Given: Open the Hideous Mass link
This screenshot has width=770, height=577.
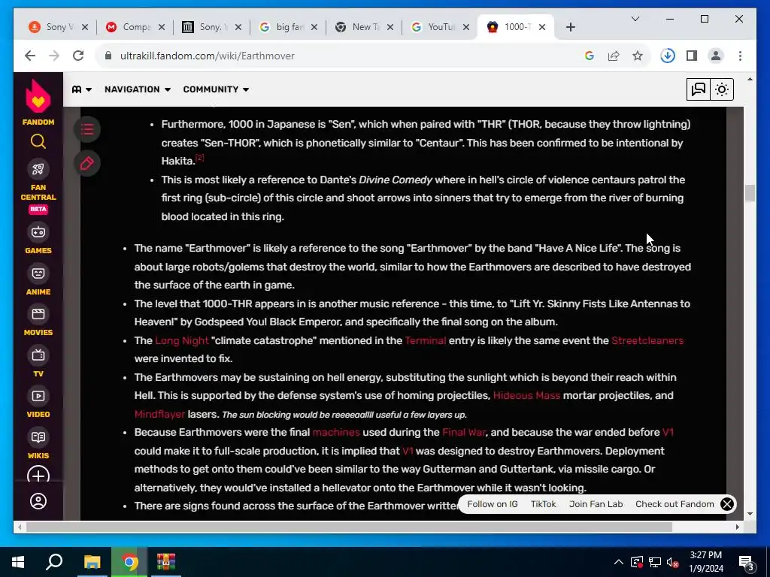Looking at the screenshot, I should [526, 395].
